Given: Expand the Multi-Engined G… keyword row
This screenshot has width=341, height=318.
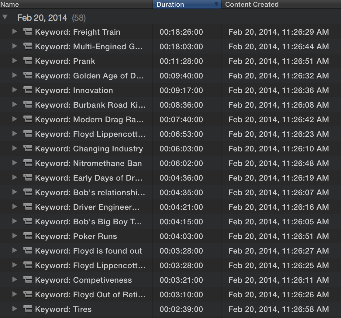Looking at the screenshot, I should point(15,46).
